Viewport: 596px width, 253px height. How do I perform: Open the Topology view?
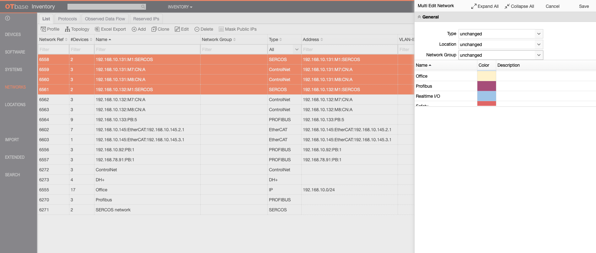click(77, 29)
